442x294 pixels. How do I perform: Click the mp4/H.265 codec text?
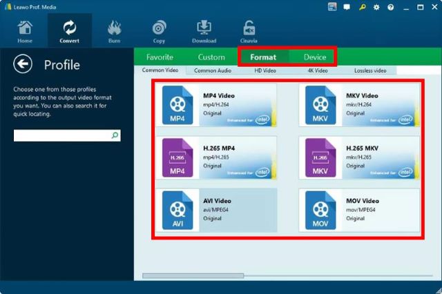coord(216,157)
